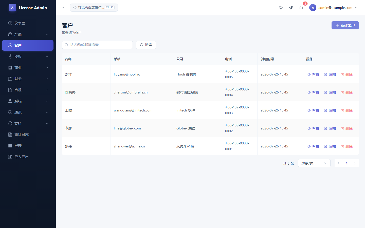Expand the 产品 sidebar menu
The height and width of the screenshot is (228, 365).
(28, 34)
